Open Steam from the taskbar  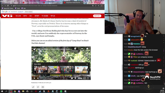pyautogui.click(x=40, y=91)
